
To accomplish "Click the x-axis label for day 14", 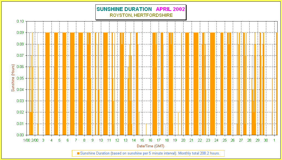I will (134, 140).
